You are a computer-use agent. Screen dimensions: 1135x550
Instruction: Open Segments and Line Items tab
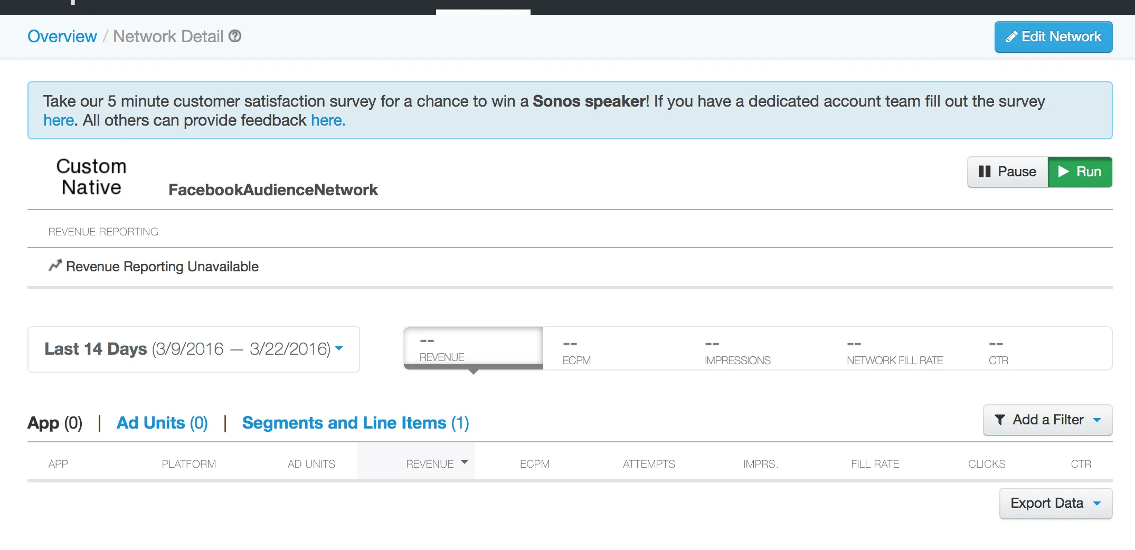click(x=355, y=423)
